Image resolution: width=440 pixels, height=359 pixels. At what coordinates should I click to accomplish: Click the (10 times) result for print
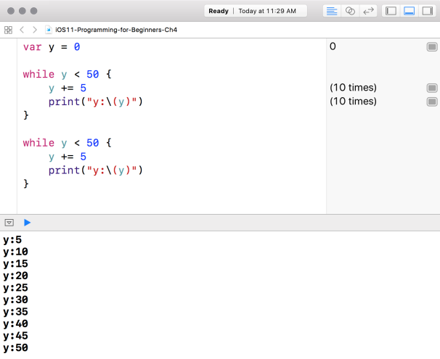pos(353,102)
